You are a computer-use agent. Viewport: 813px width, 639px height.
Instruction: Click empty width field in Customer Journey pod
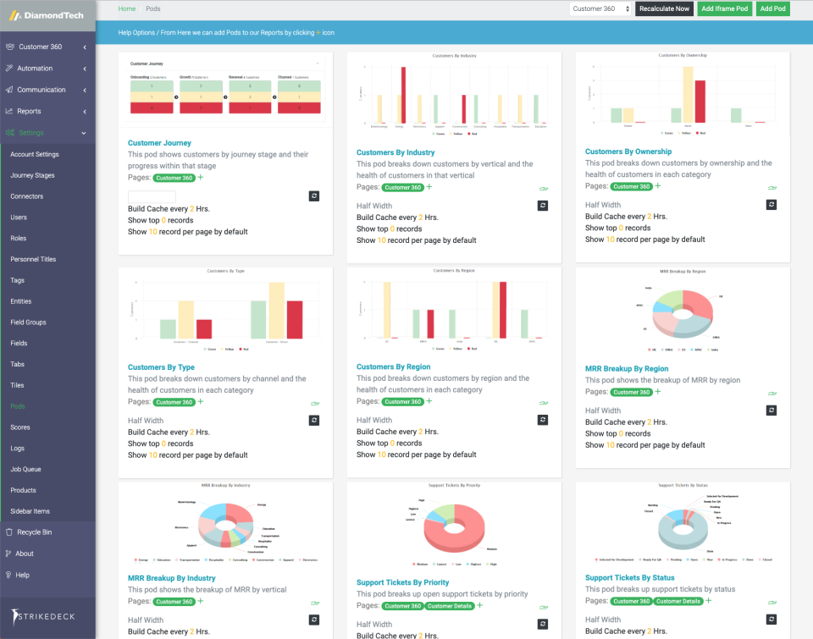152,196
